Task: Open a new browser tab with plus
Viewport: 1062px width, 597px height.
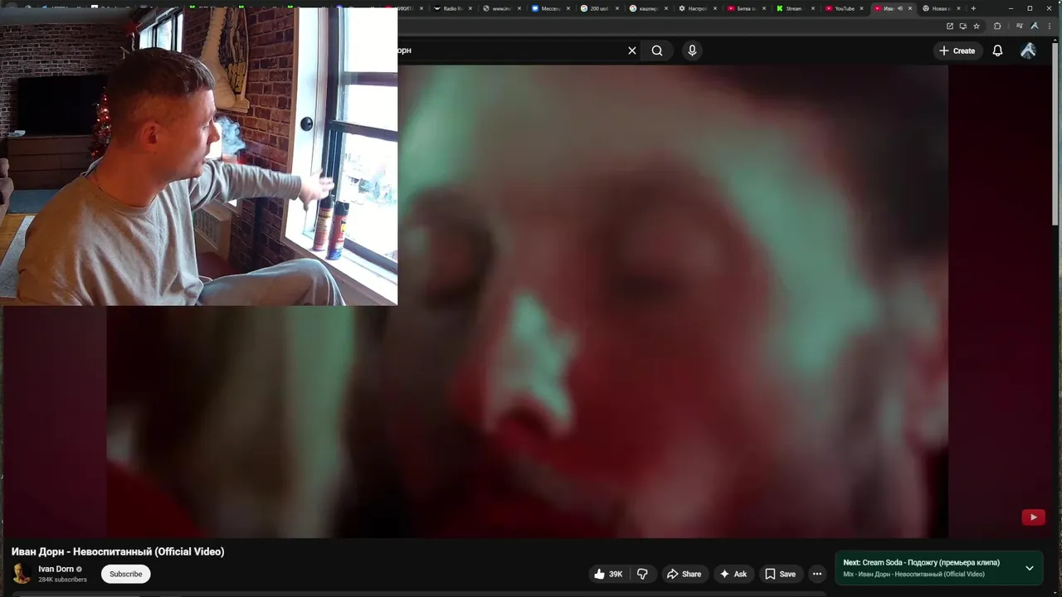Action: pos(973,8)
